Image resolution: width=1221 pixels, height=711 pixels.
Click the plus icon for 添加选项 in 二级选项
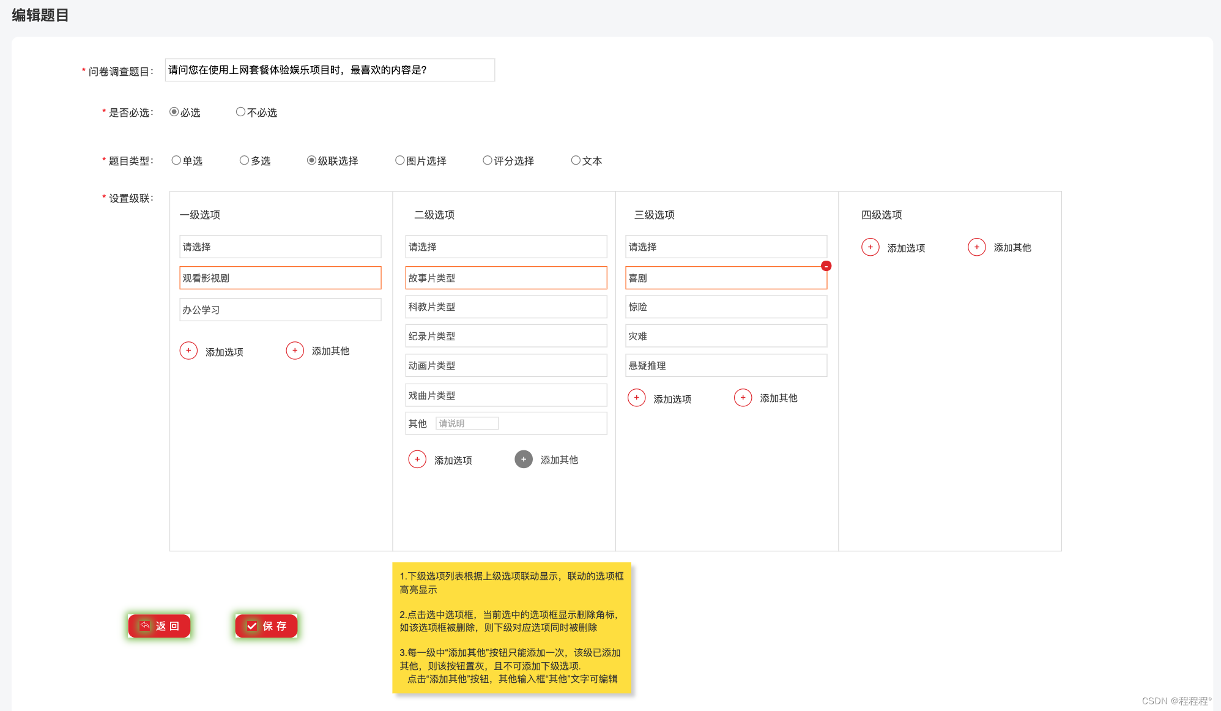417,460
